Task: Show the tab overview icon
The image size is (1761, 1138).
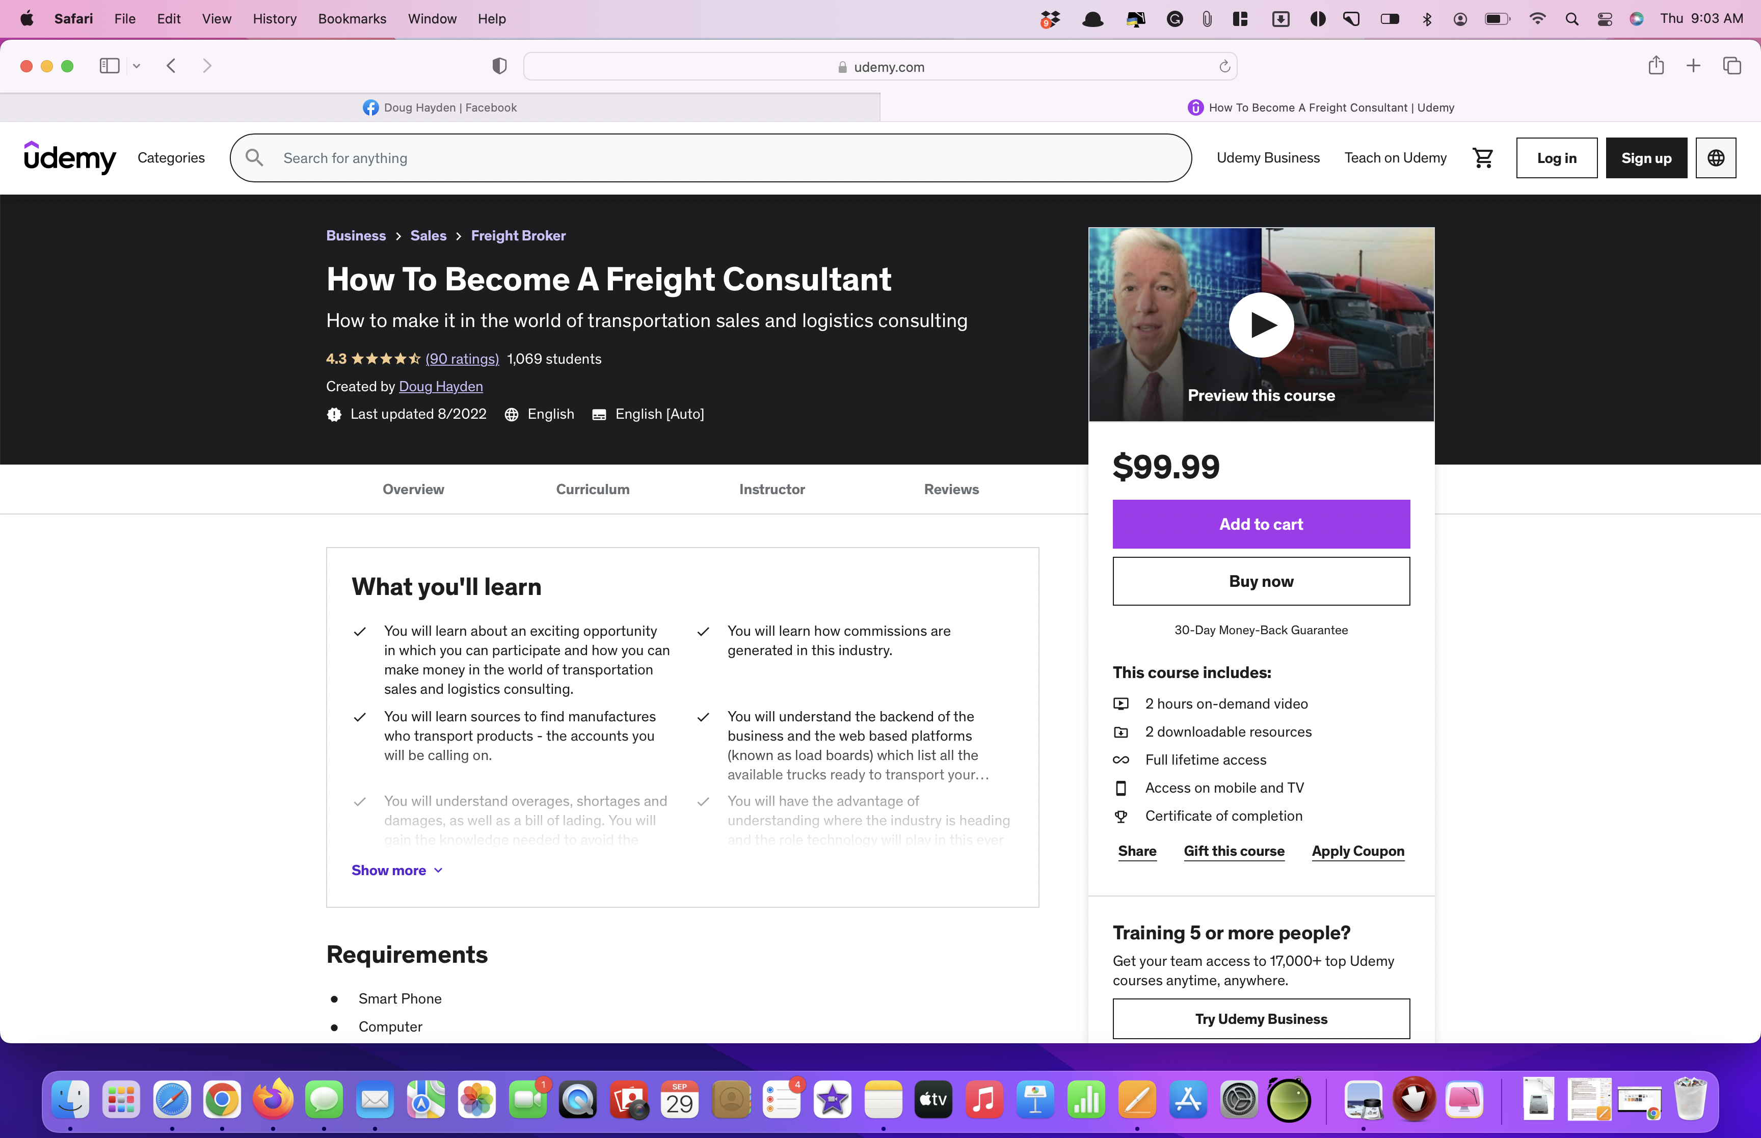Action: [x=1731, y=66]
